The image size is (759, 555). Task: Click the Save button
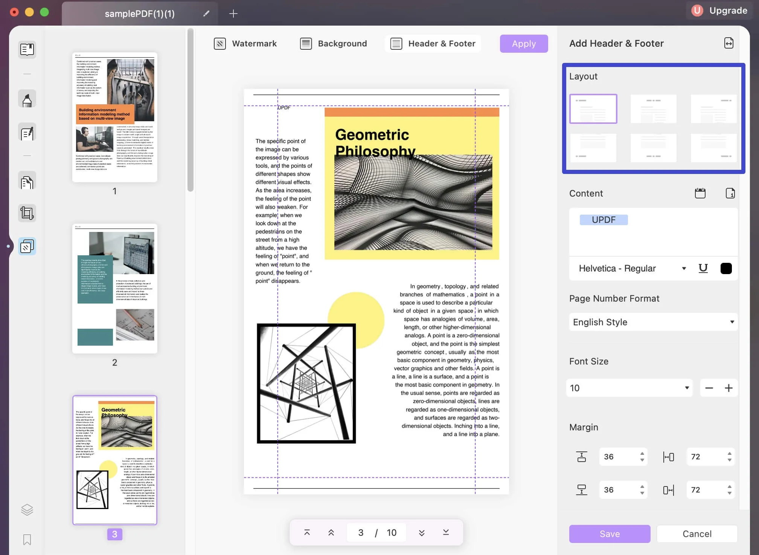[610, 534]
